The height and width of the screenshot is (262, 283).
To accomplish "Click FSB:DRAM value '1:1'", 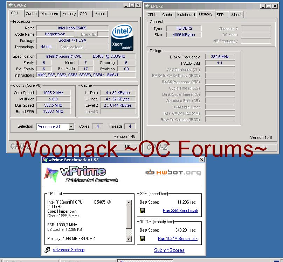I will [220, 63].
